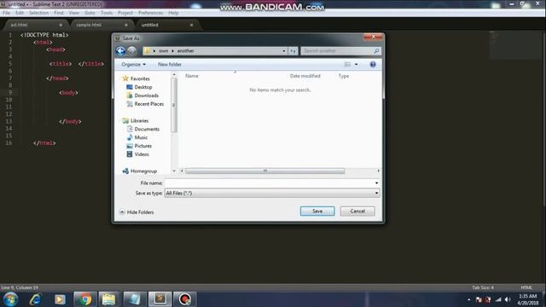This screenshot has width=546, height=307.
Task: Click navigation pane scroll down arrow
Action: [174, 171]
